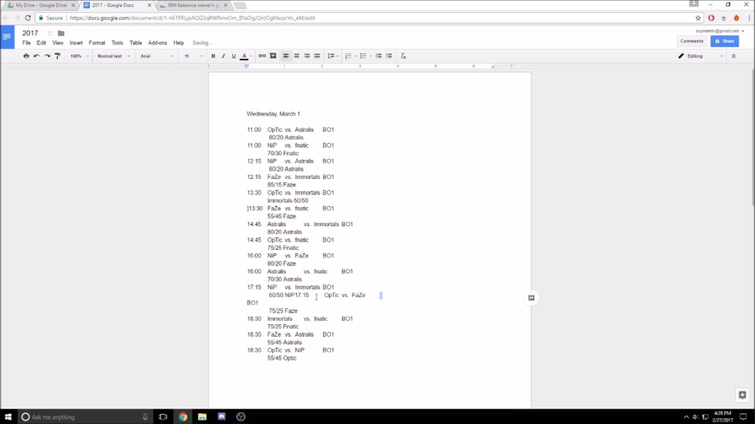Open the line spacing dropdown

[x=332, y=56]
